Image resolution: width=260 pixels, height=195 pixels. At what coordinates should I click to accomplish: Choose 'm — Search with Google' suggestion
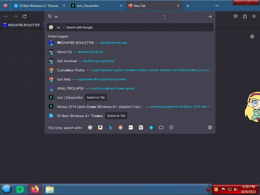click(130, 27)
